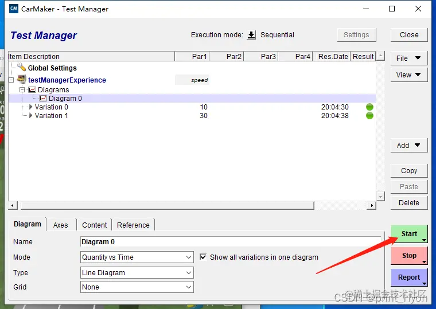
Task: Open the Stop button's corner arrow
Action: pos(424,262)
